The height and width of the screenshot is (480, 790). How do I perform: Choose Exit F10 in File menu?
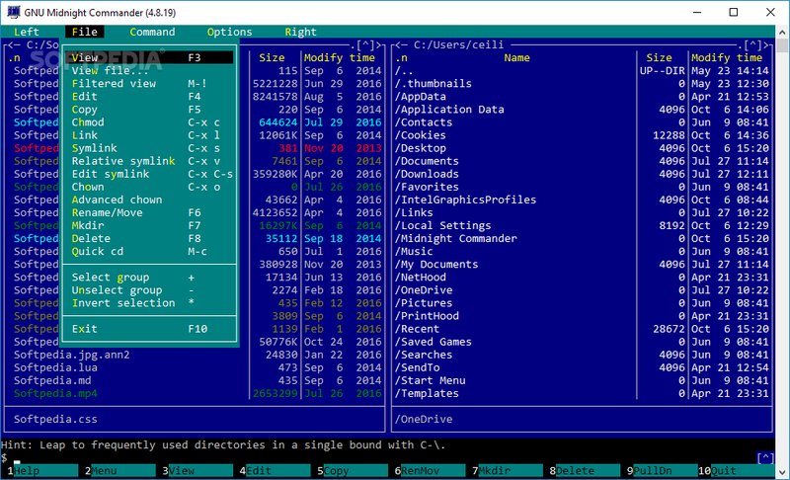(x=149, y=329)
